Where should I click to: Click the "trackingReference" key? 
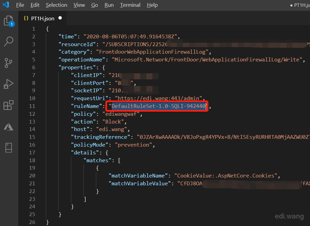(x=101, y=137)
